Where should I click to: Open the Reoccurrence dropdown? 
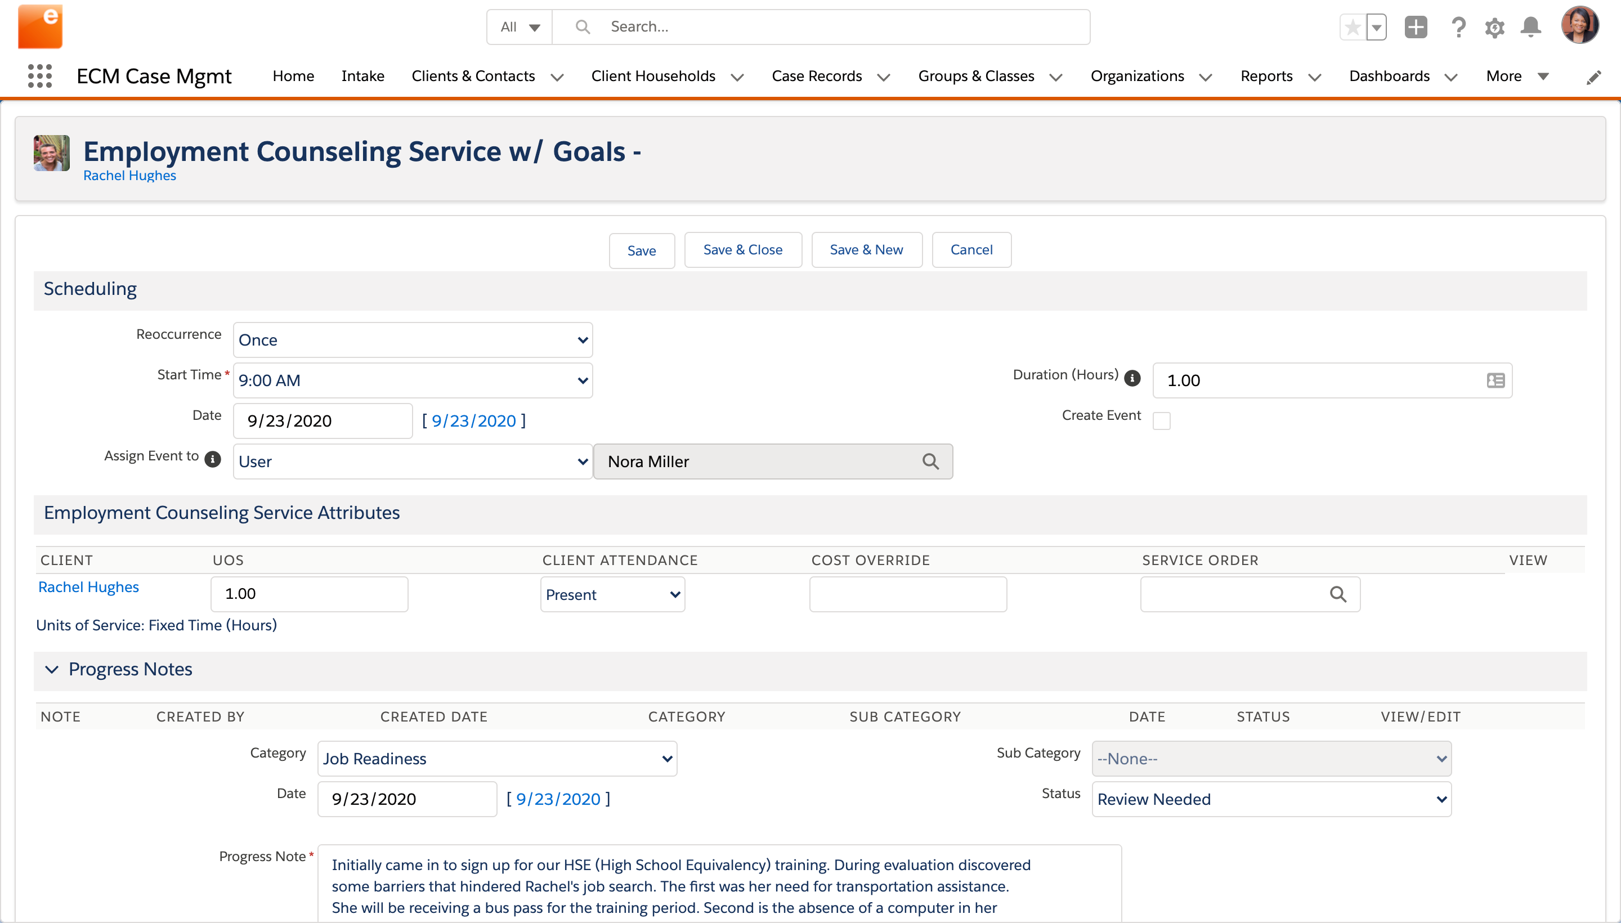point(413,340)
